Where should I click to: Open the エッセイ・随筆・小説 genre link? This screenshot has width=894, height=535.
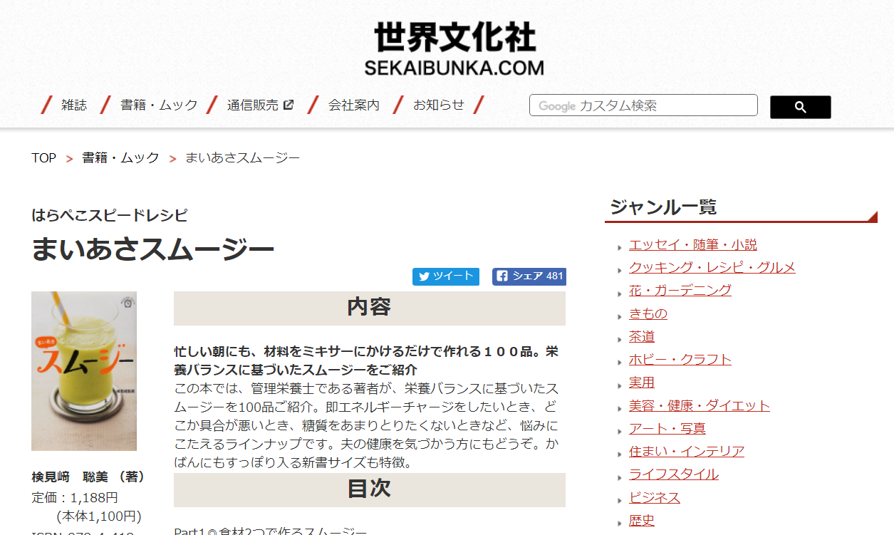click(693, 245)
